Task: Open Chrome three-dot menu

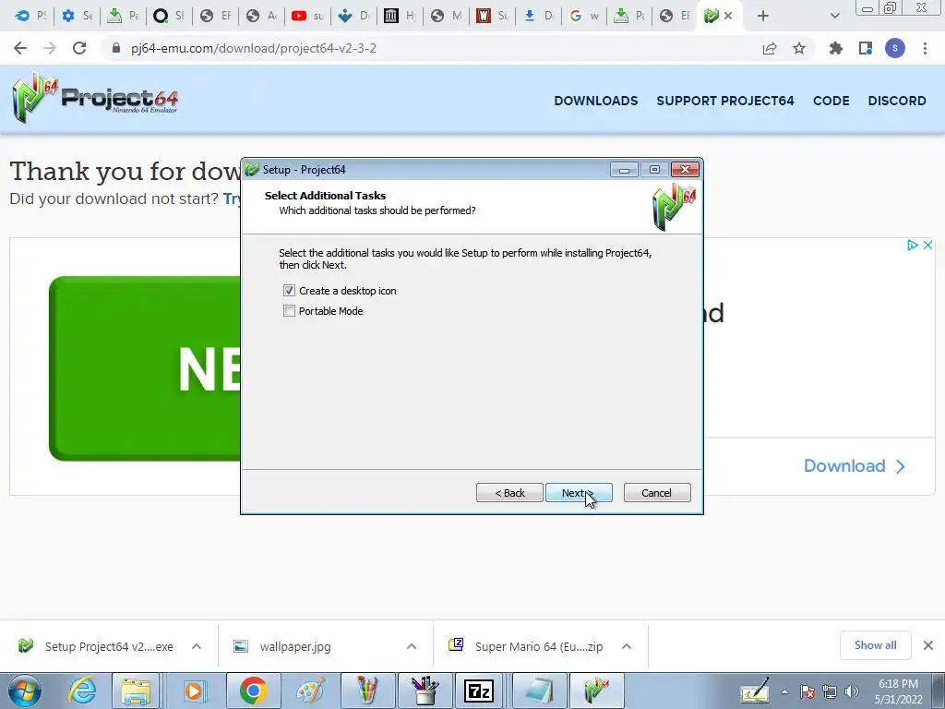Action: pos(925,48)
